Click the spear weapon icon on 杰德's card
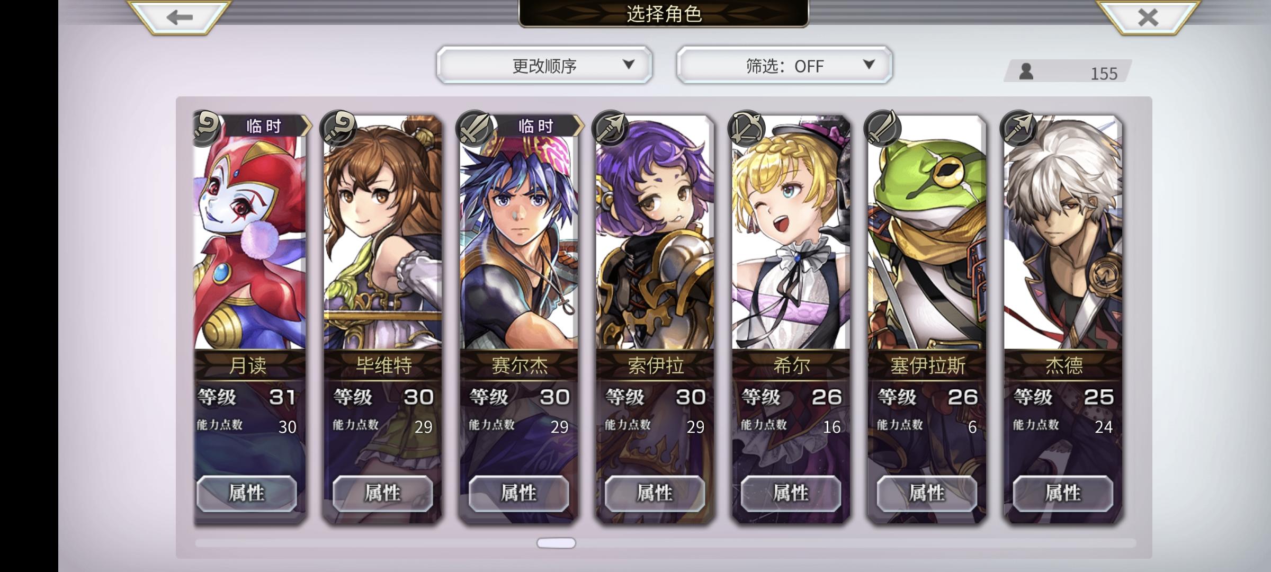The image size is (1271, 572). coord(1019,128)
